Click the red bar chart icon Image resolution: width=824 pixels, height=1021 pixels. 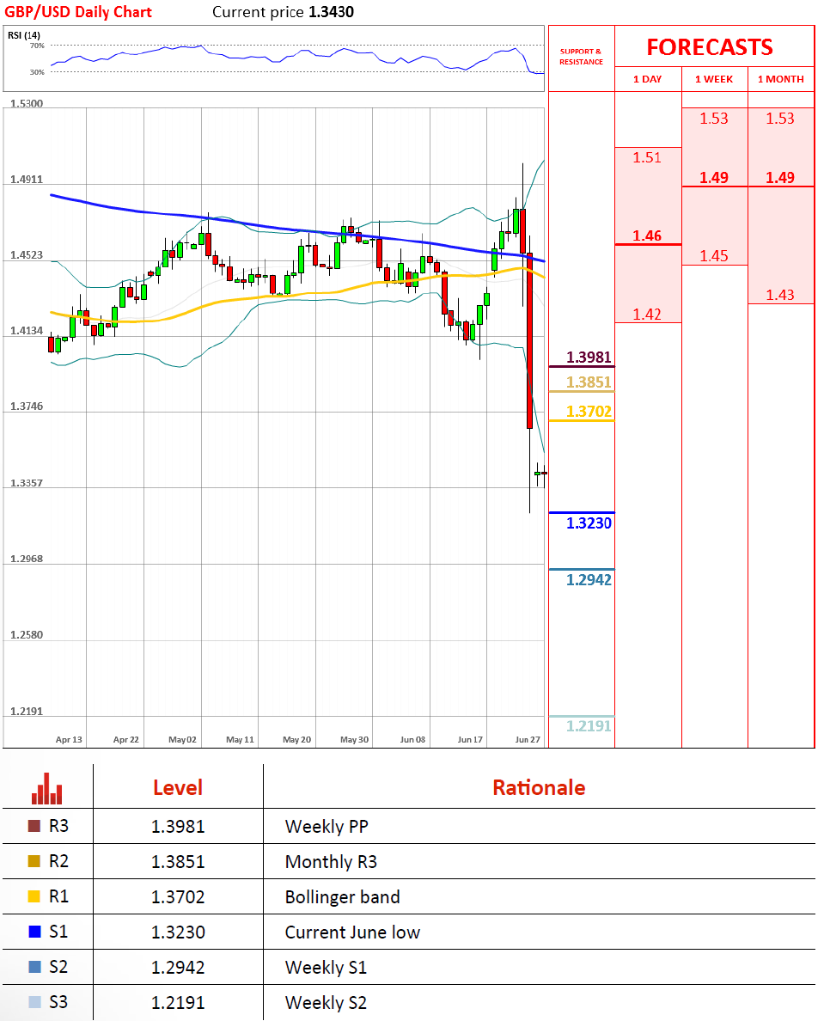(47, 789)
